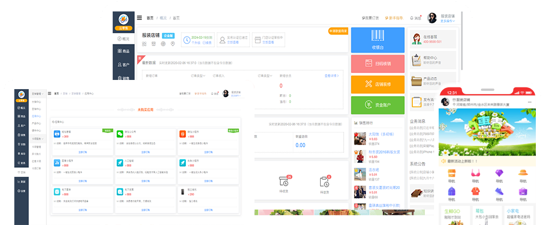The width and height of the screenshot is (545, 225).
Task: Select 产品中心 in the front window submenu
Action: 36,123
